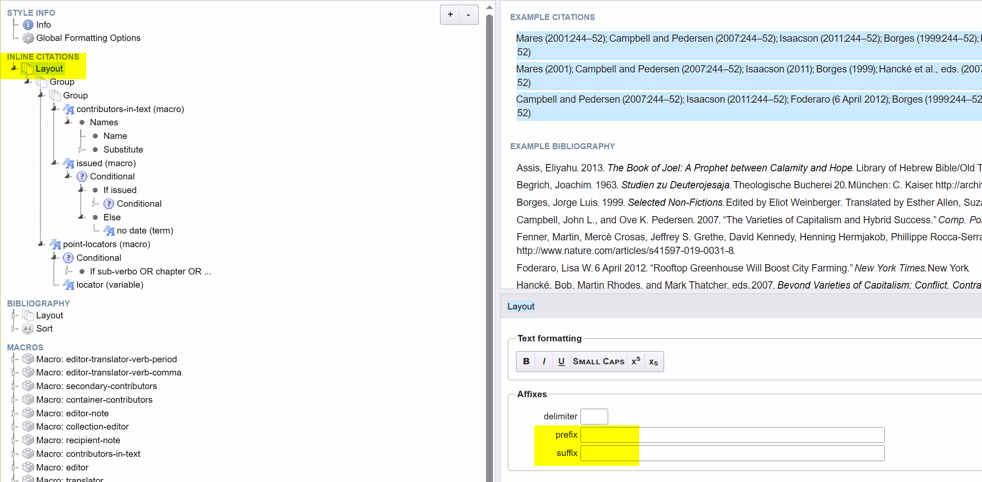Click into the prefix input field
This screenshot has width=982, height=482.
click(732, 435)
